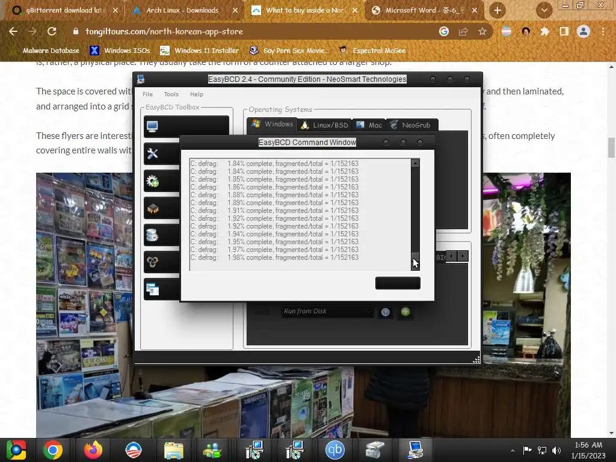This screenshot has height=462, width=616.
Task: Open Firefox from the taskbar
Action: [93, 450]
